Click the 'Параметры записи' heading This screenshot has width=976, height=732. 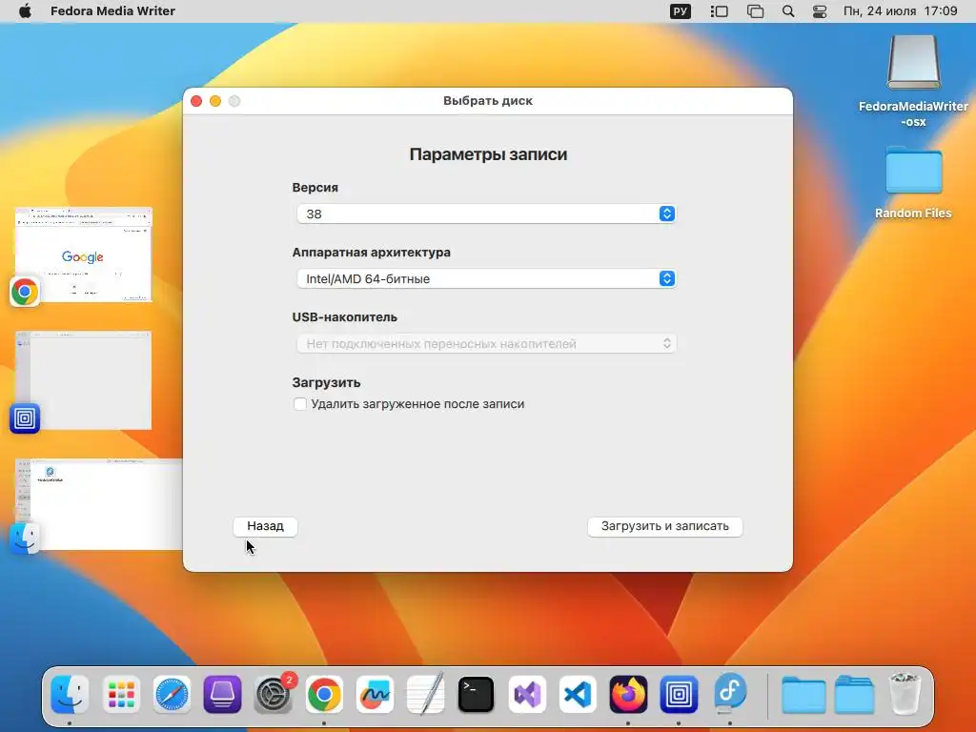[488, 154]
